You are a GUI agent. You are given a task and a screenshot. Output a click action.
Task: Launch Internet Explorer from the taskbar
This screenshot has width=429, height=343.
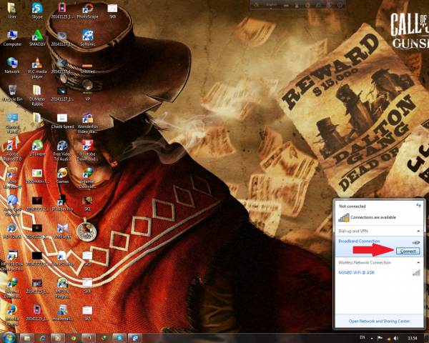click(x=42, y=338)
